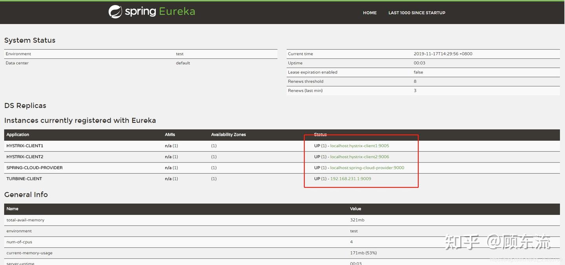565x265 pixels.
Task: Click the 'Instances currently registered with Eureka' heading
Action: (x=80, y=121)
